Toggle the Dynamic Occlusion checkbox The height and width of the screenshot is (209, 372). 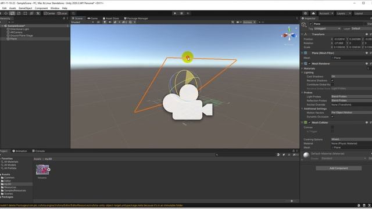332,117
